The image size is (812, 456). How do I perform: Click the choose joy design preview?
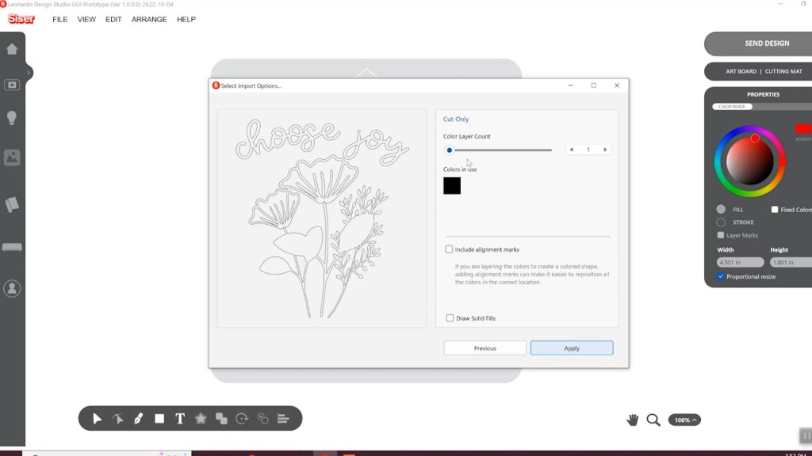click(x=322, y=218)
